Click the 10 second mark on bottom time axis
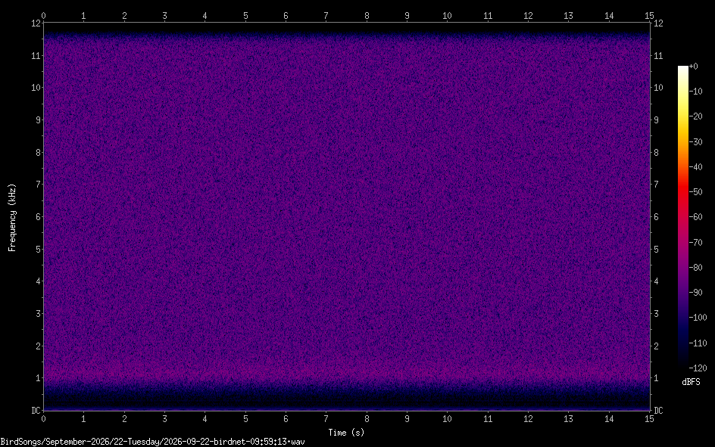Image resolution: width=715 pixels, height=447 pixels. tap(447, 419)
